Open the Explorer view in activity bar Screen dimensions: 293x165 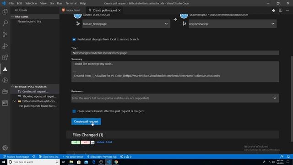click(5, 11)
